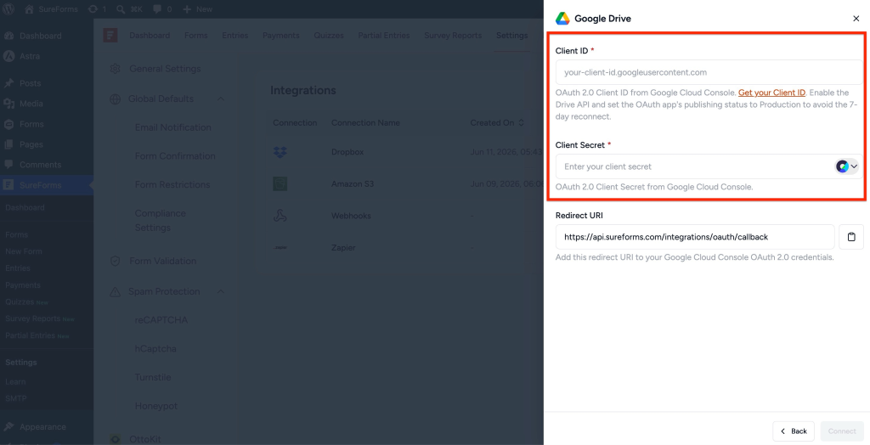Click the OttoKit icon in settings sidebar
Image resolution: width=870 pixels, height=445 pixels.
(x=116, y=439)
